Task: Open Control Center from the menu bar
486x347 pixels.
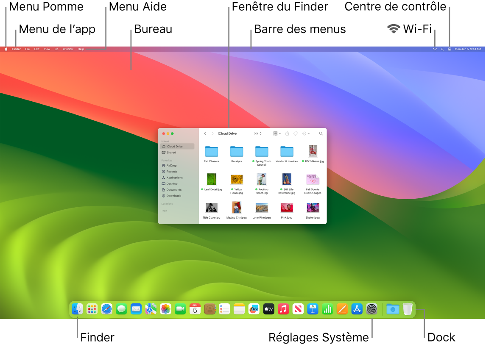Action: point(449,49)
